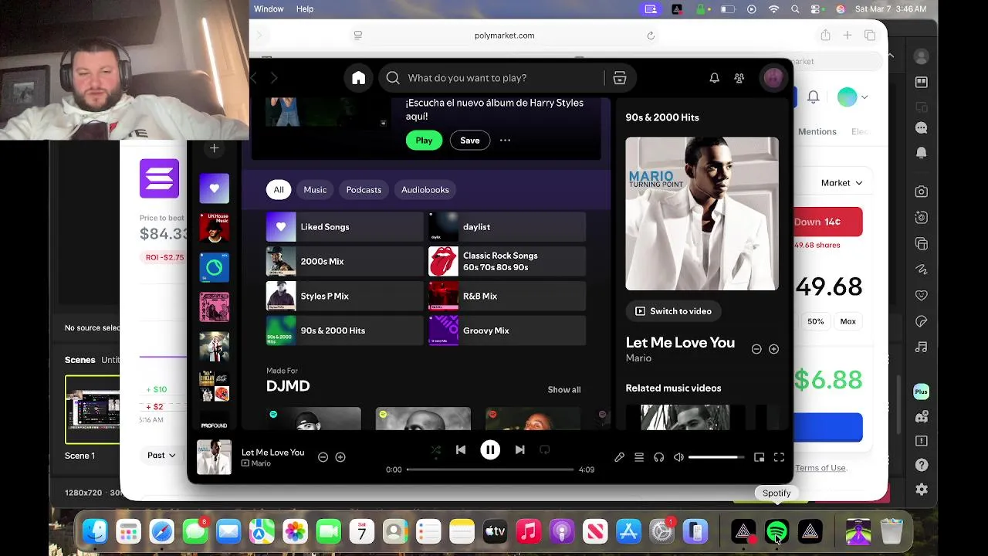Image resolution: width=988 pixels, height=556 pixels.
Task: Hide Let Me Love You via minus icon in player bar
Action: click(x=323, y=457)
